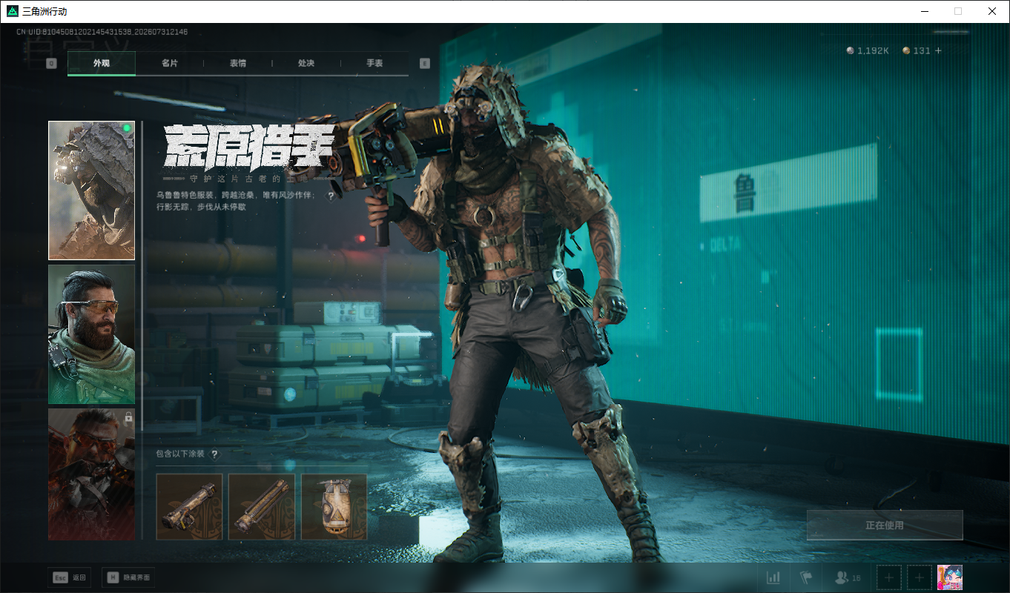Select the equipped ghillie-hood skin thumbnail
1010x593 pixels.
pos(92,191)
